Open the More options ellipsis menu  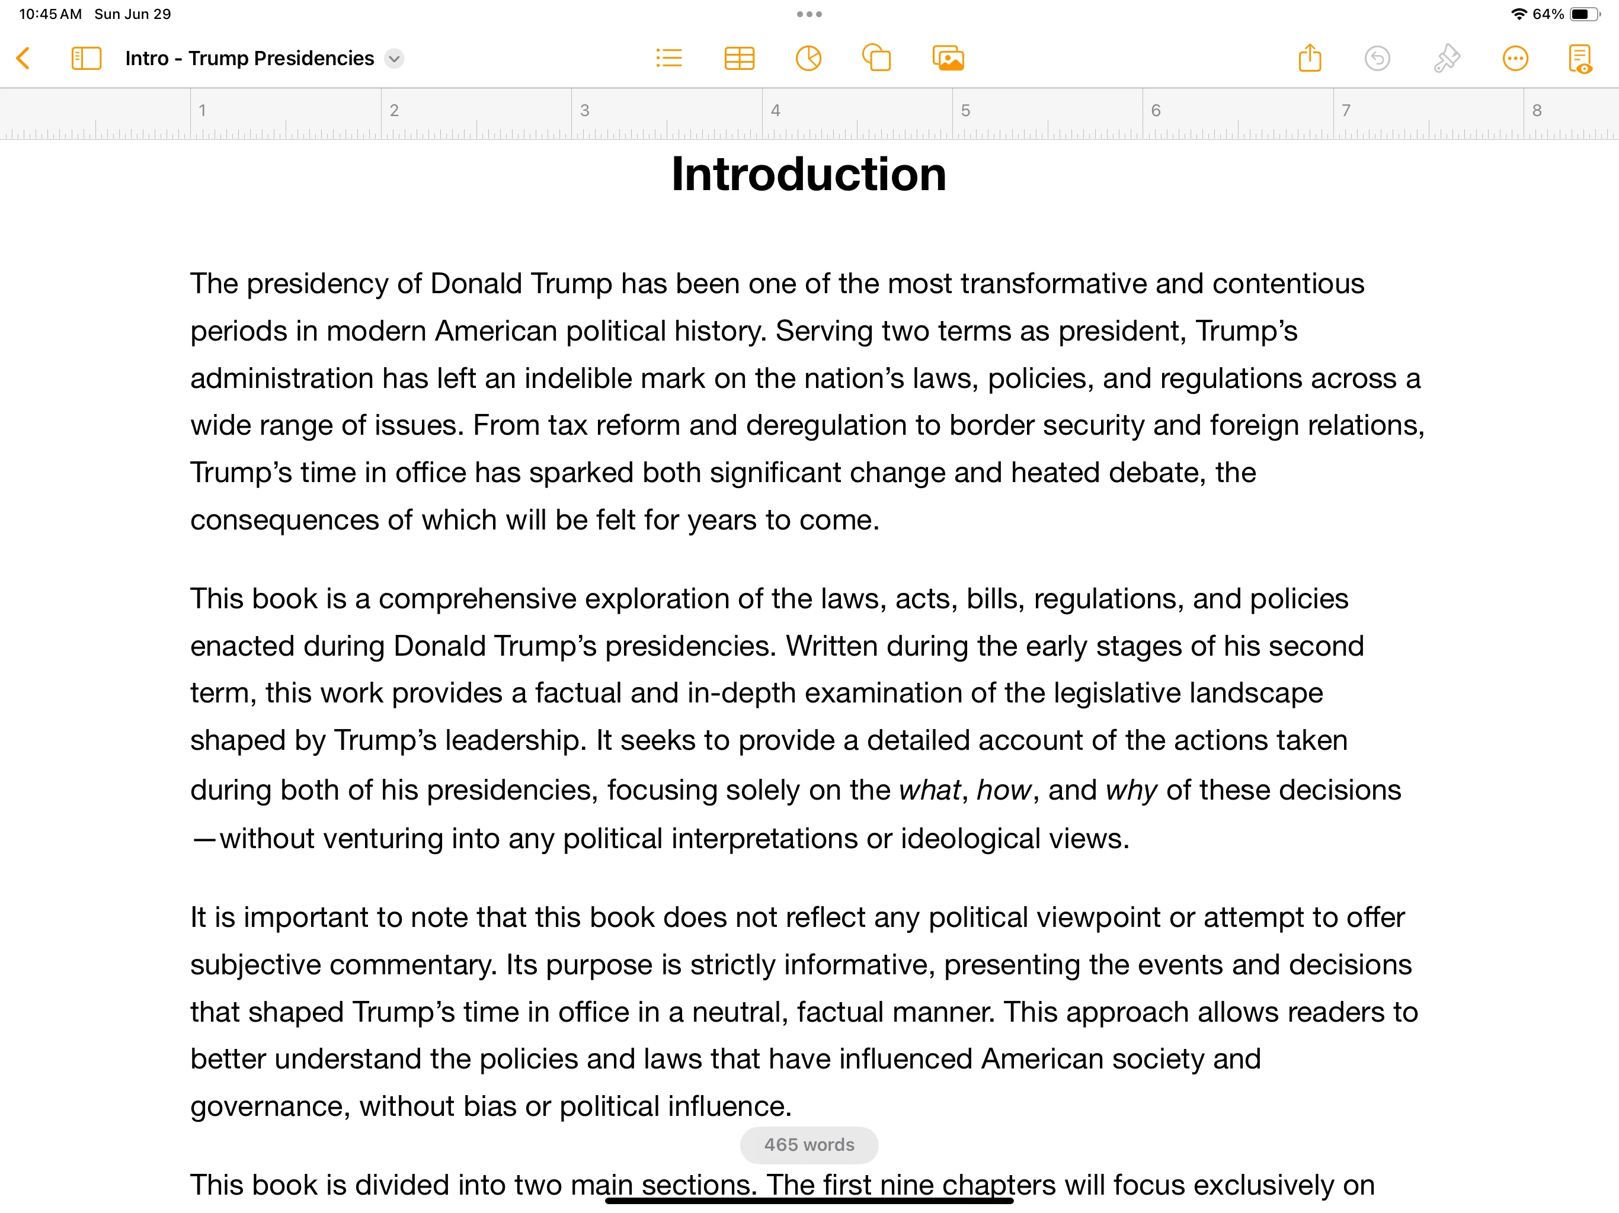click(1515, 59)
